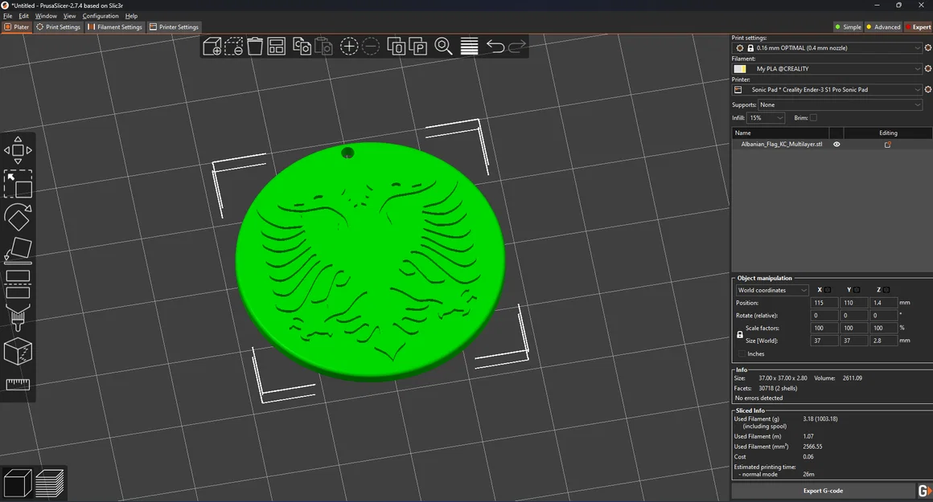The image size is (933, 502).
Task: Open the Printer preset dropdown
Action: point(827,90)
